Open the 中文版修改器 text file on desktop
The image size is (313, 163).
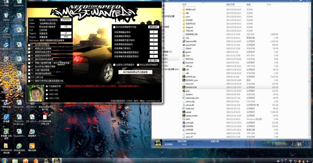(45, 119)
